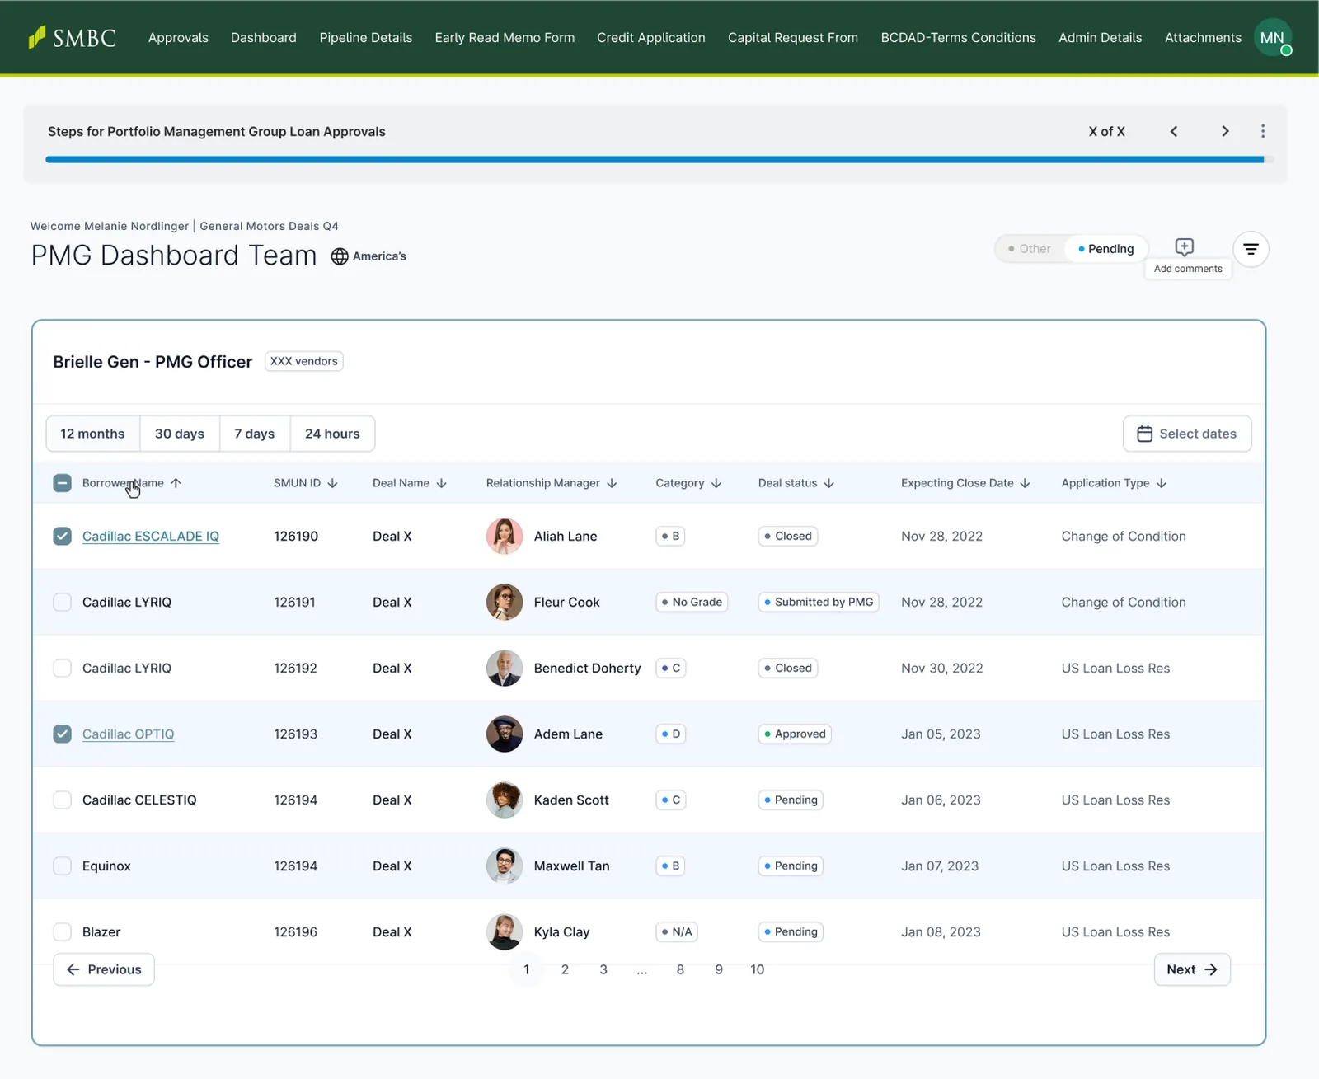The width and height of the screenshot is (1319, 1079).
Task: Sort by Deal status column
Action: pos(796,483)
